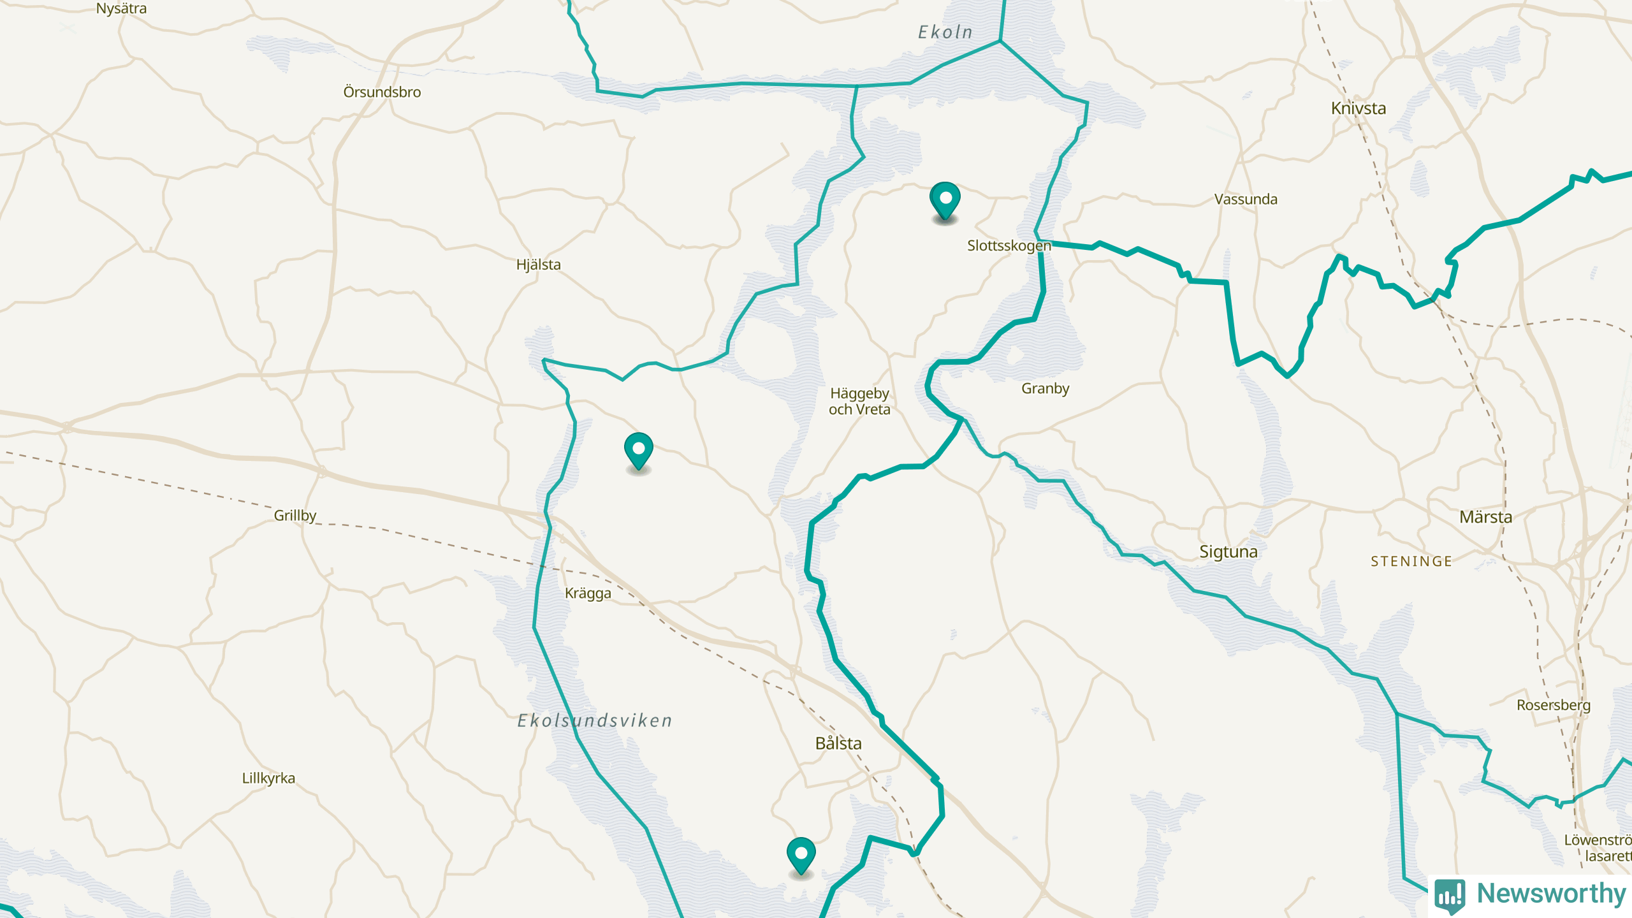
Task: Select the Knivsta town label
Action: (1359, 108)
